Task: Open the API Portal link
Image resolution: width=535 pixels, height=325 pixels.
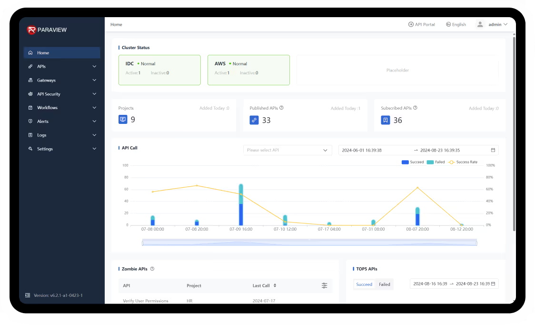Action: coord(422,24)
